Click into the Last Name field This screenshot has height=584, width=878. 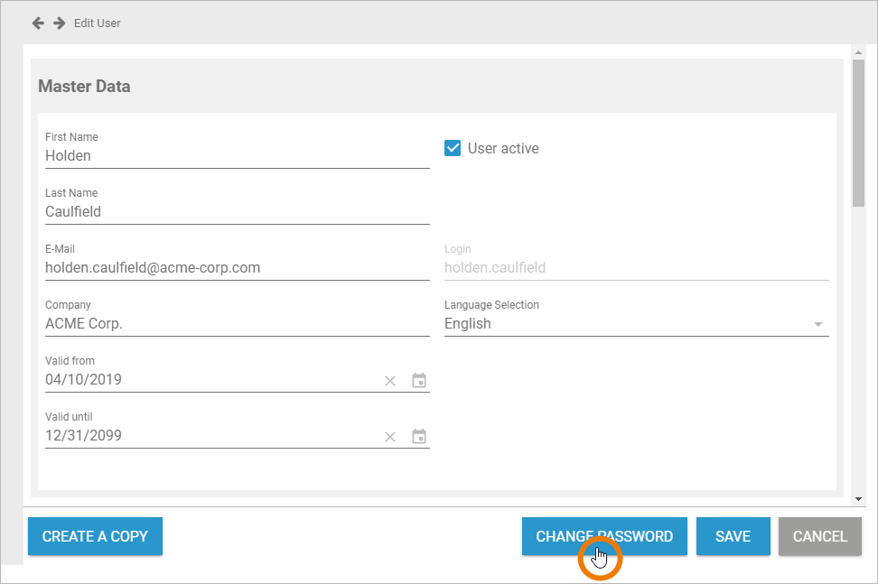point(237,211)
